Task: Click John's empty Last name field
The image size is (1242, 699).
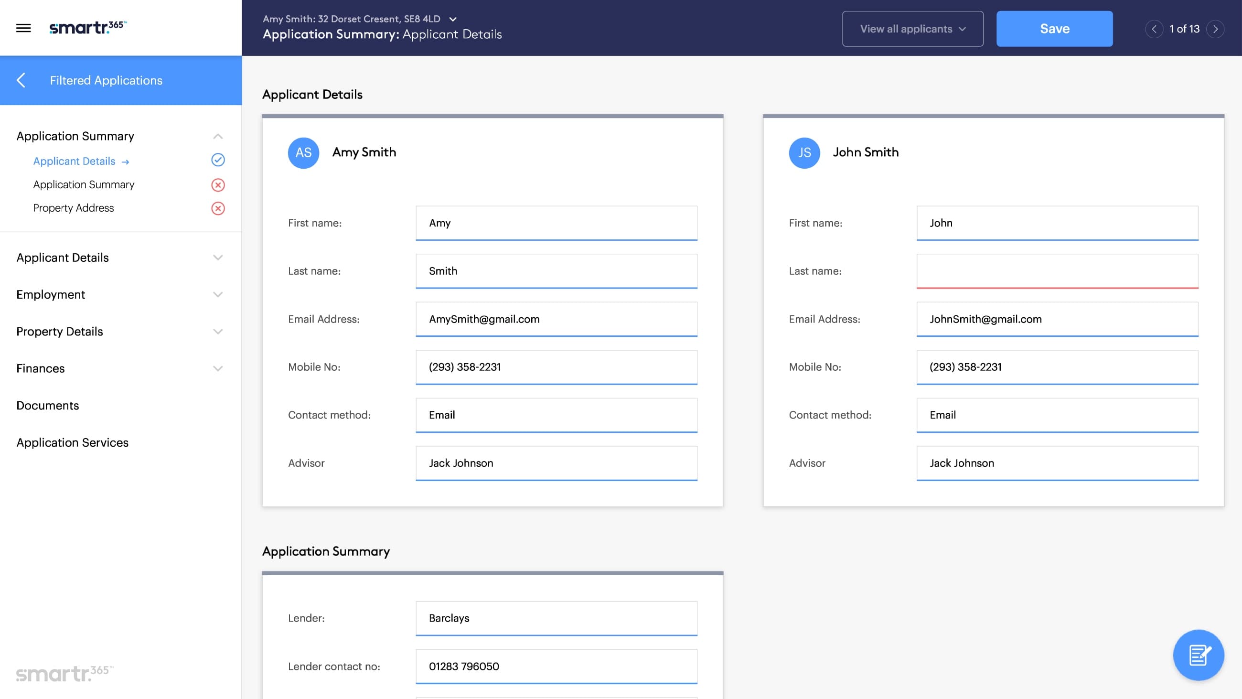Action: (1057, 271)
